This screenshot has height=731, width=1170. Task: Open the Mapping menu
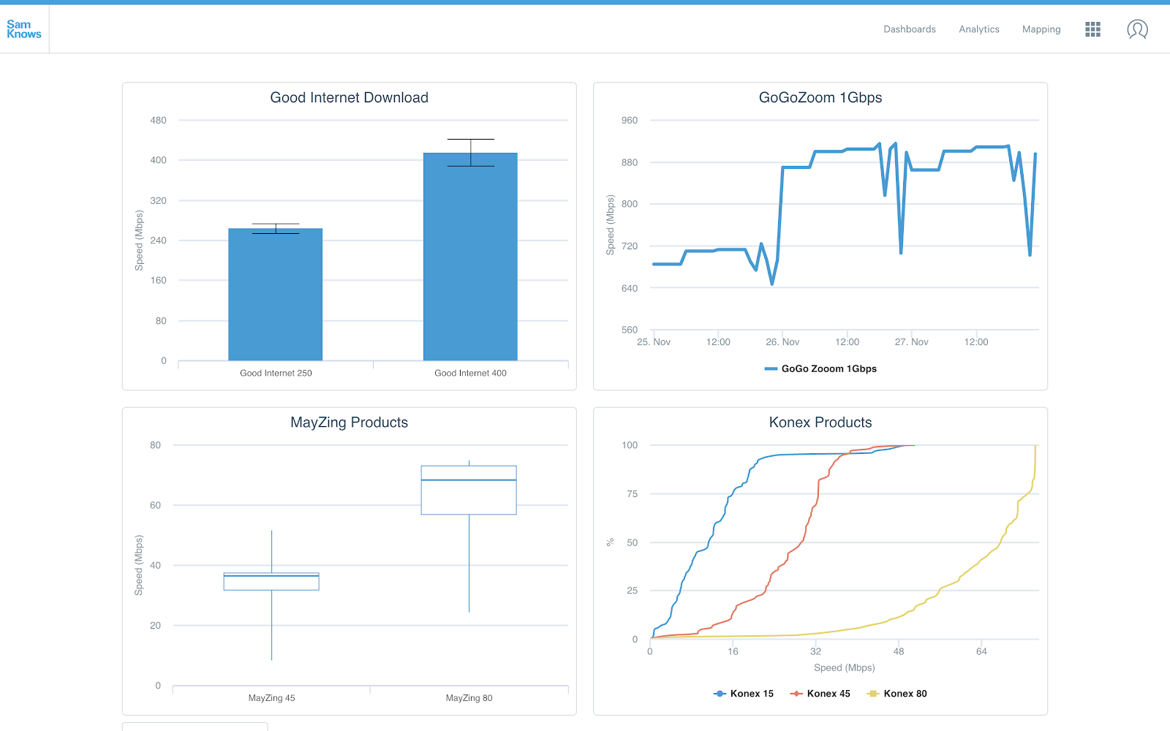click(1041, 29)
